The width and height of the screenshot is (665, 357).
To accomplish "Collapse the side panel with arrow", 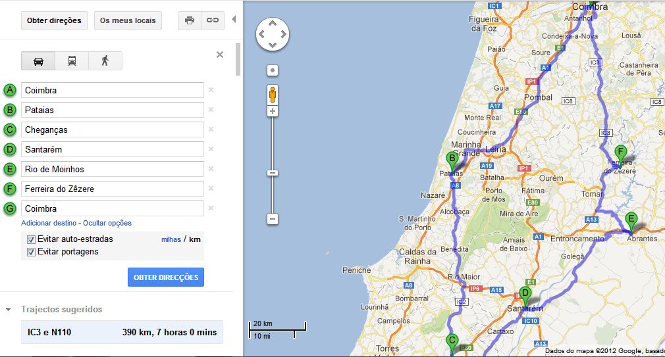I will pos(234,19).
